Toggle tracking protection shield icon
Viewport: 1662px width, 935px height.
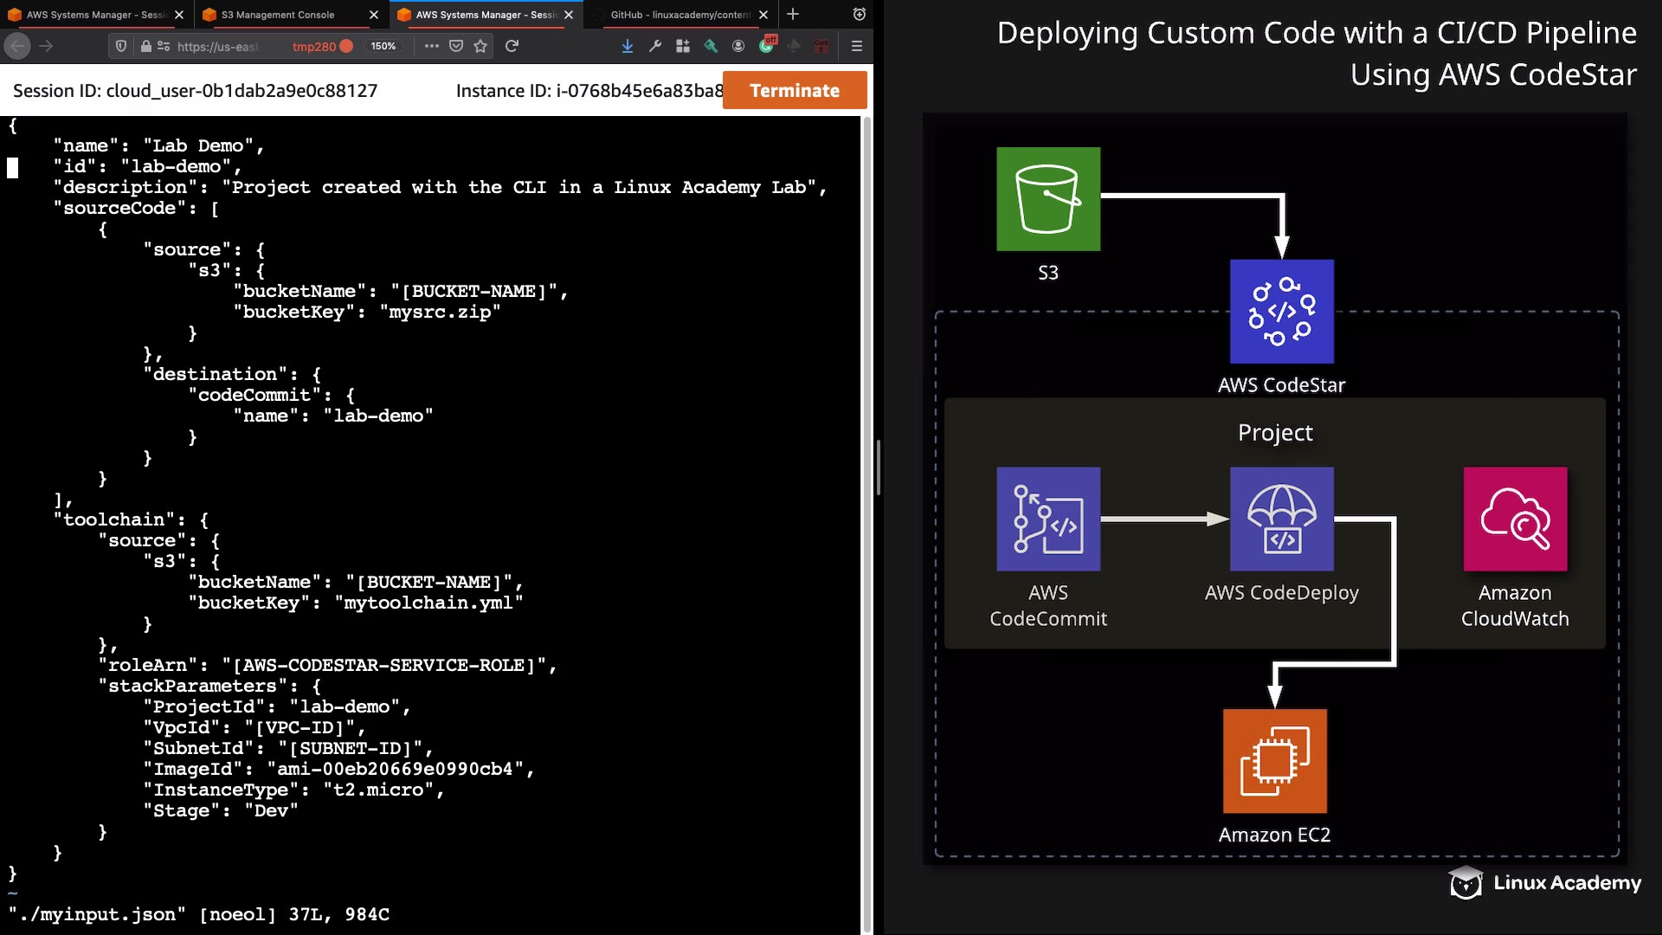121,46
